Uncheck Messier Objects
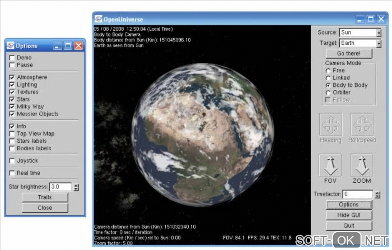This screenshot has height=250, width=392. click(x=12, y=114)
